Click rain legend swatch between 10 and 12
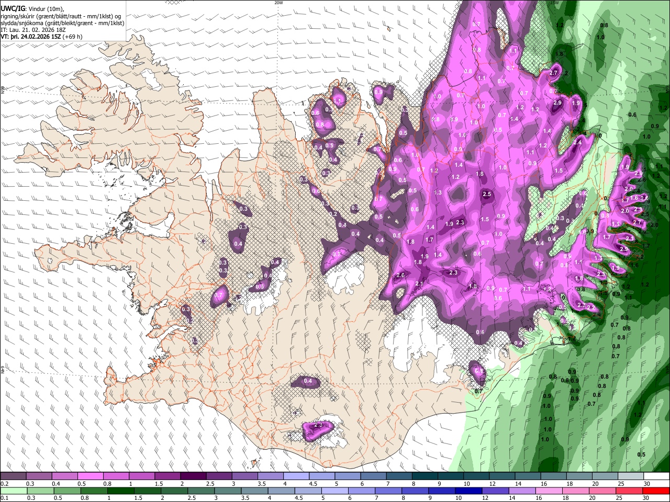 click(x=468, y=491)
